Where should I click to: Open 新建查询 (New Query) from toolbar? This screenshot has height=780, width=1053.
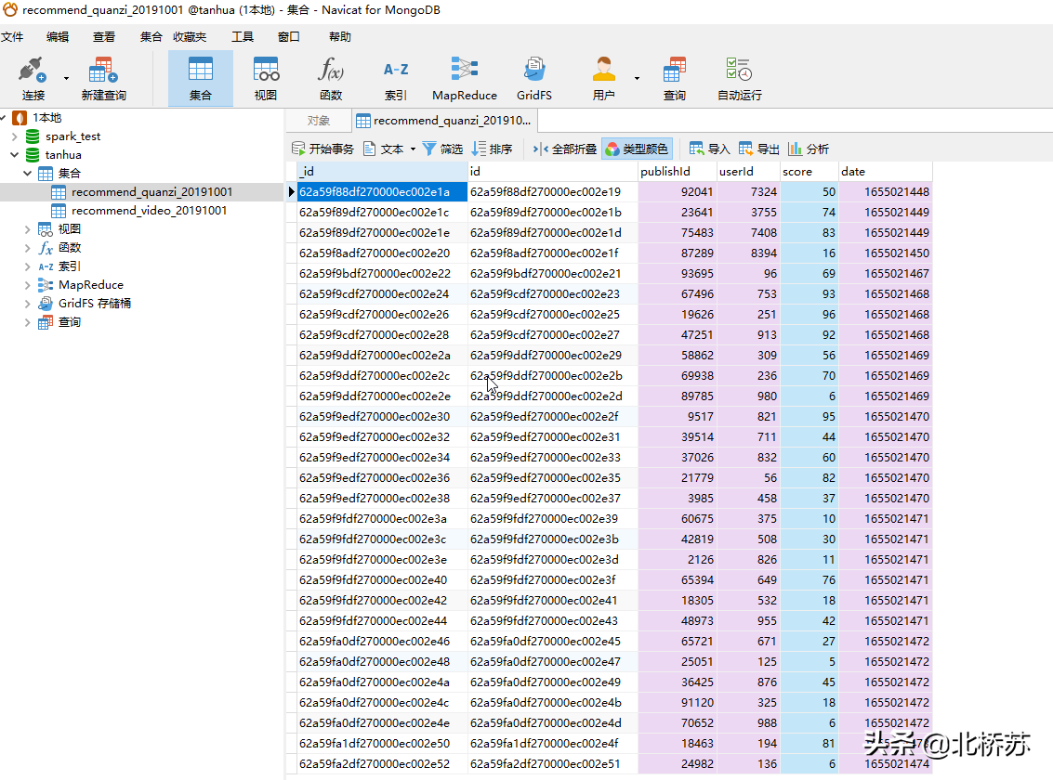(x=103, y=77)
